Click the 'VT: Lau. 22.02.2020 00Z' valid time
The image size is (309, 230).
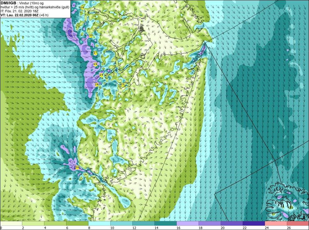19,15
